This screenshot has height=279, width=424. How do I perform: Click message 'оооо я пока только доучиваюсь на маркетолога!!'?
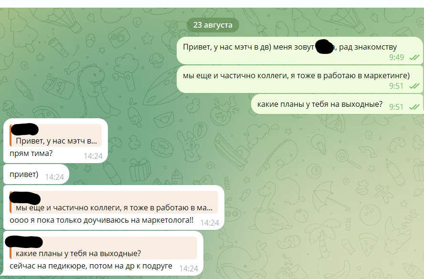coord(101,220)
